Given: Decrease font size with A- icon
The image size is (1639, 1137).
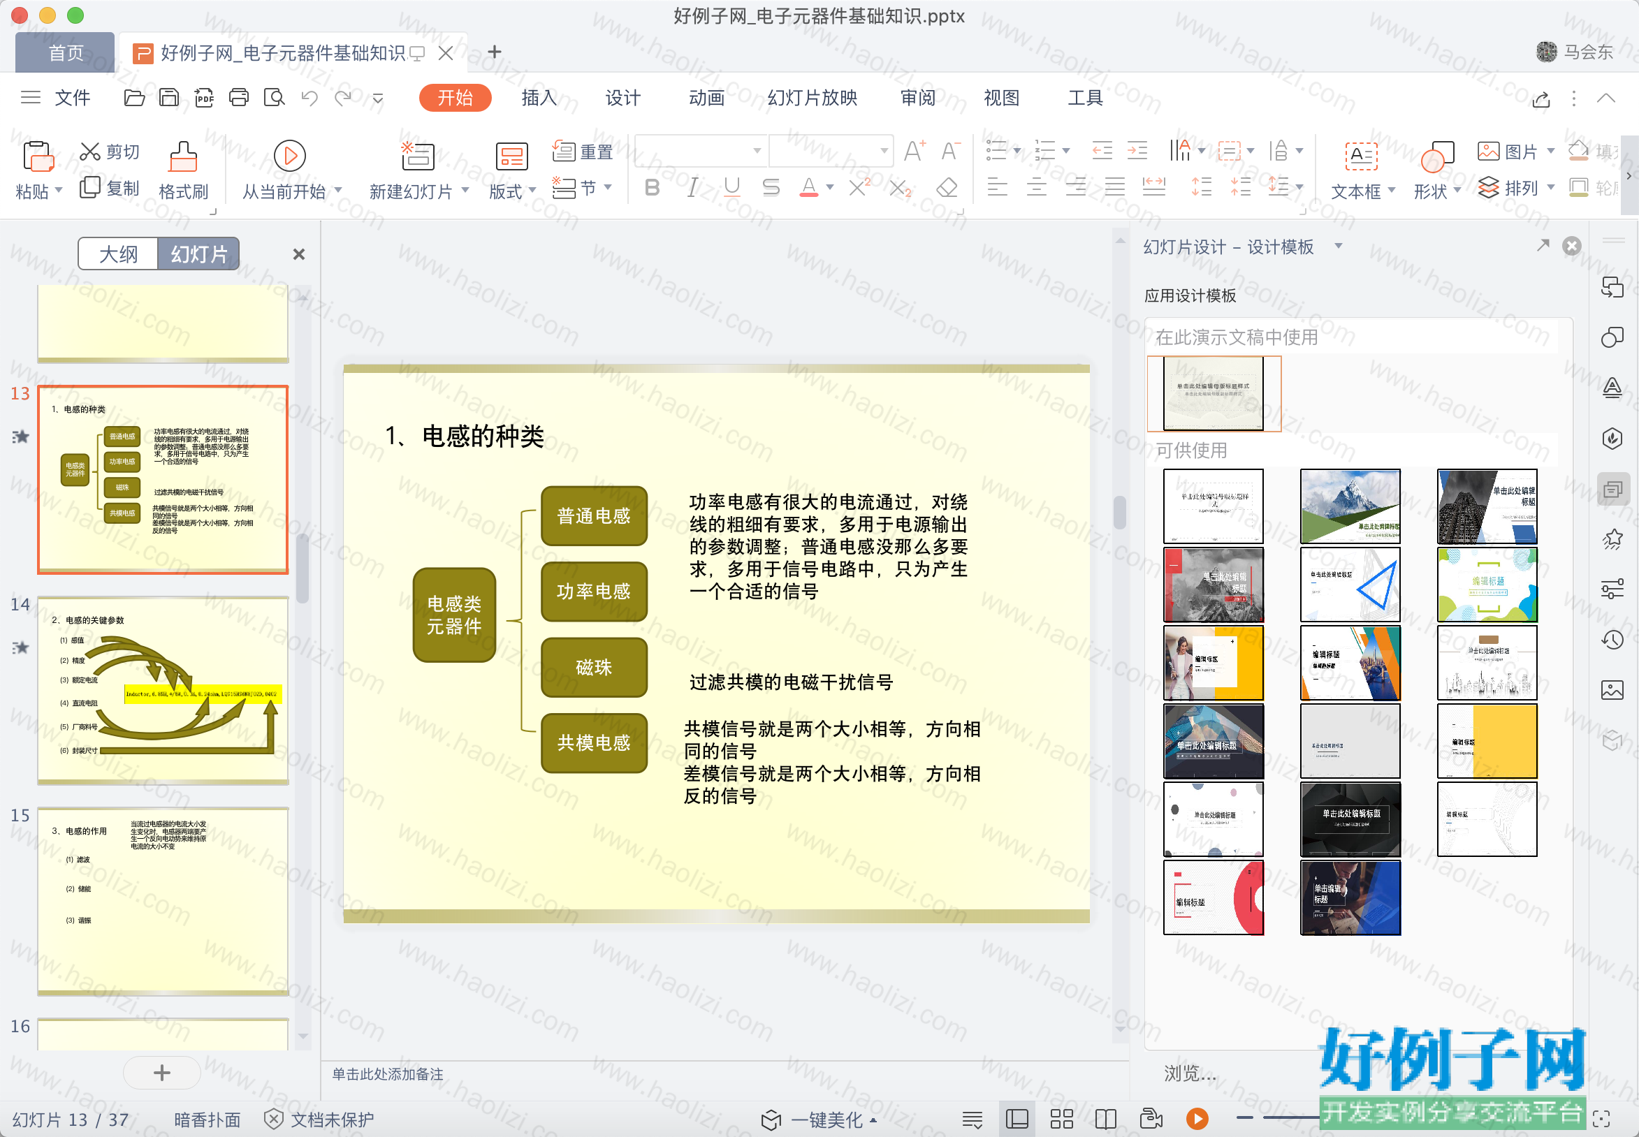Looking at the screenshot, I should 951,151.
